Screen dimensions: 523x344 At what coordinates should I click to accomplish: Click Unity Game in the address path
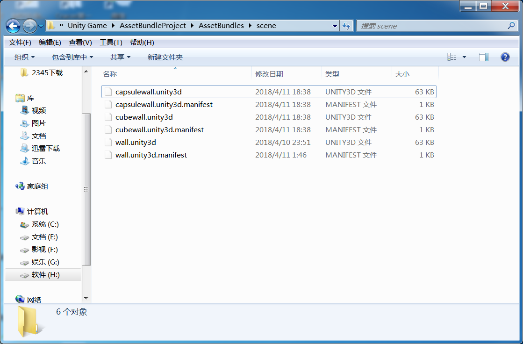tap(87, 26)
